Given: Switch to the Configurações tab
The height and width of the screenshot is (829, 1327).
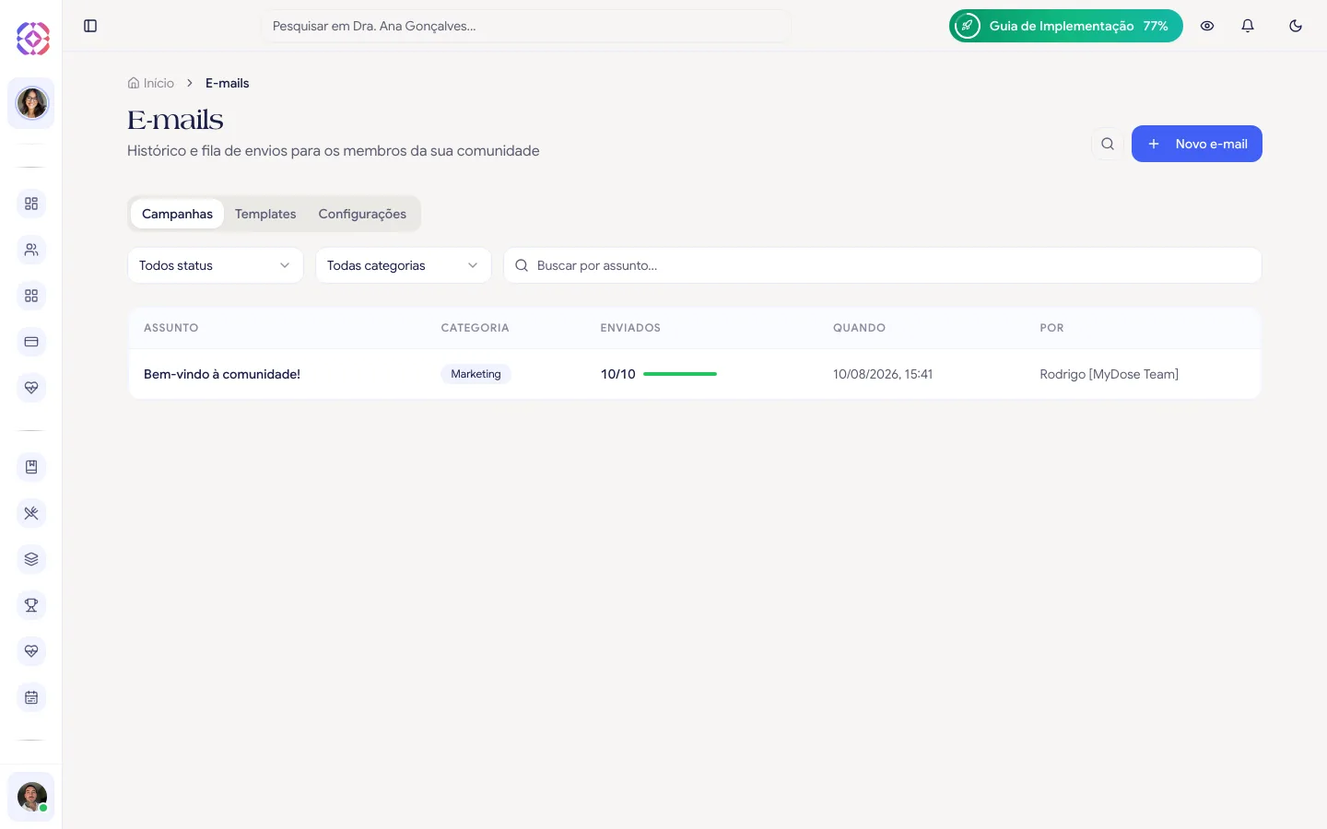Looking at the screenshot, I should coord(362,214).
